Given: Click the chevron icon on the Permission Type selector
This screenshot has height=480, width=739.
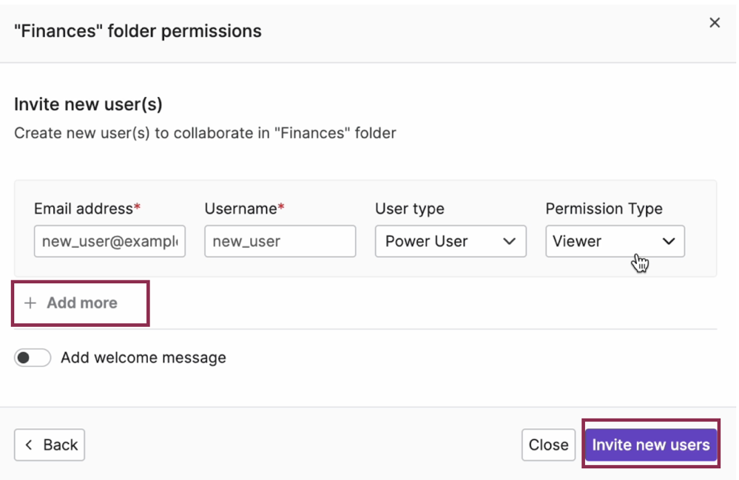Looking at the screenshot, I should point(669,241).
